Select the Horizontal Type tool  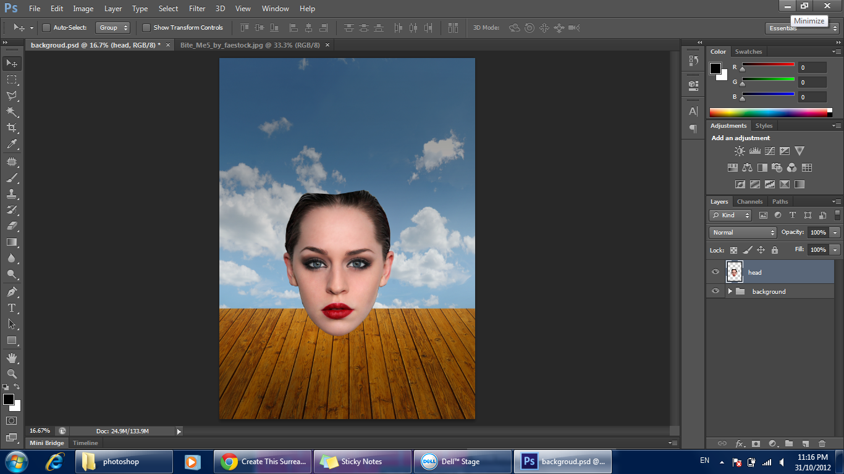tap(12, 308)
